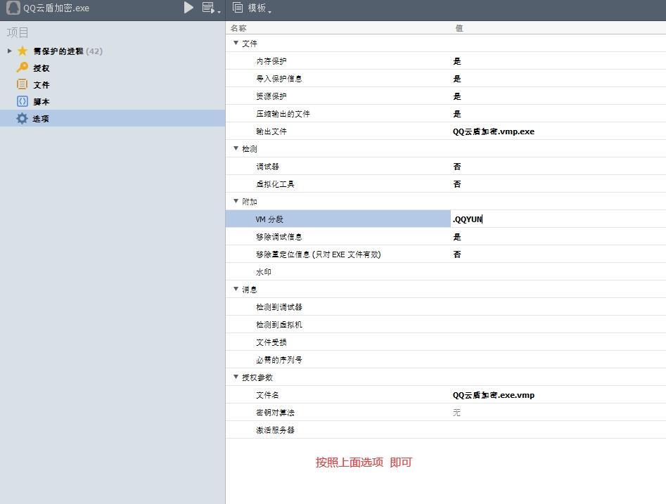Change the 虚拟化工具 detection value 否
Viewport: 666px width, 504px height.
pos(457,184)
